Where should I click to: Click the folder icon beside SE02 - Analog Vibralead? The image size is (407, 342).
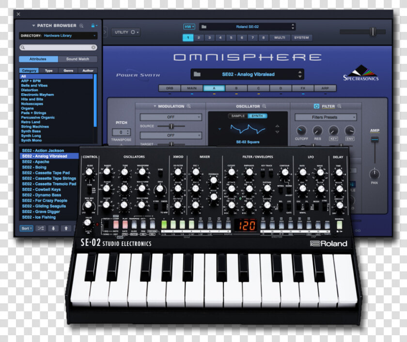tap(197, 74)
